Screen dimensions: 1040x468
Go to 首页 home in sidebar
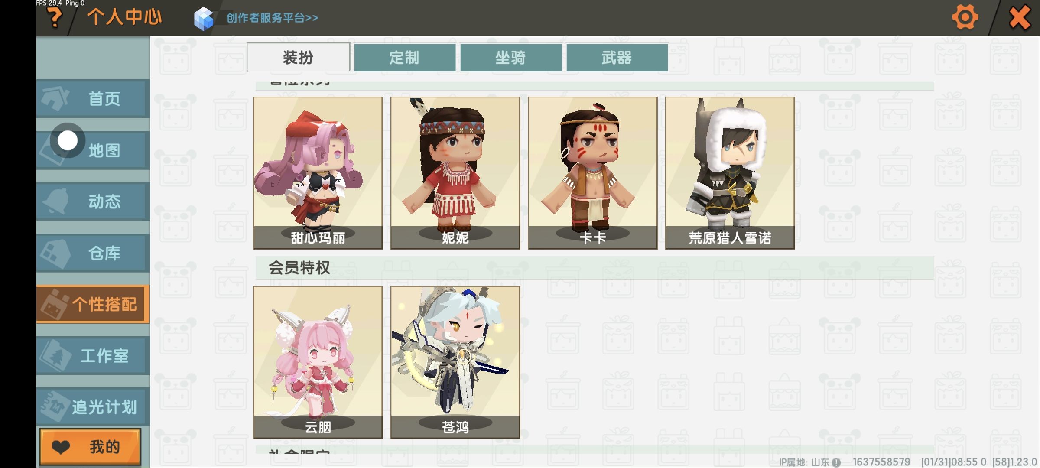pos(93,99)
